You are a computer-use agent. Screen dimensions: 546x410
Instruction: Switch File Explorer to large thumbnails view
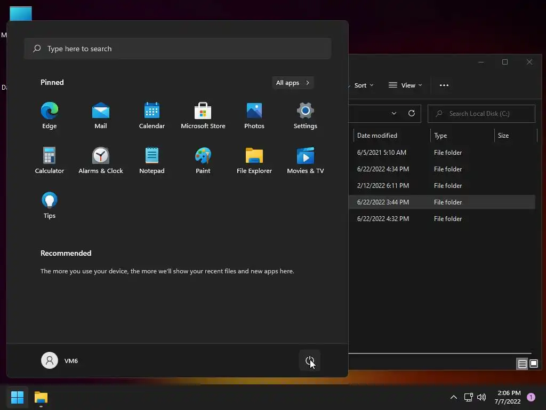[533, 364]
